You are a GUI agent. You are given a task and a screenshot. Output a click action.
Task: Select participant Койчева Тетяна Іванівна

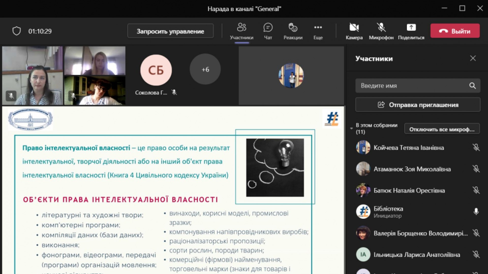click(x=408, y=148)
